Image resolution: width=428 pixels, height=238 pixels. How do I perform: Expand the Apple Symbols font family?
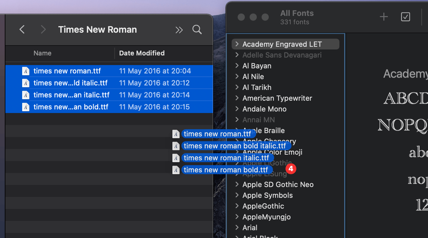237,195
